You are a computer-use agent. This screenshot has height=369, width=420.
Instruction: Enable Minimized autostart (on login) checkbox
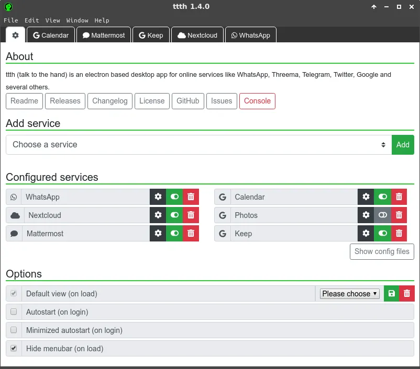coord(14,330)
